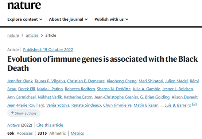Image resolution: width=202 pixels, height=139 pixels.
Task: Click author Luis B. Barreiro
Action: point(178,105)
